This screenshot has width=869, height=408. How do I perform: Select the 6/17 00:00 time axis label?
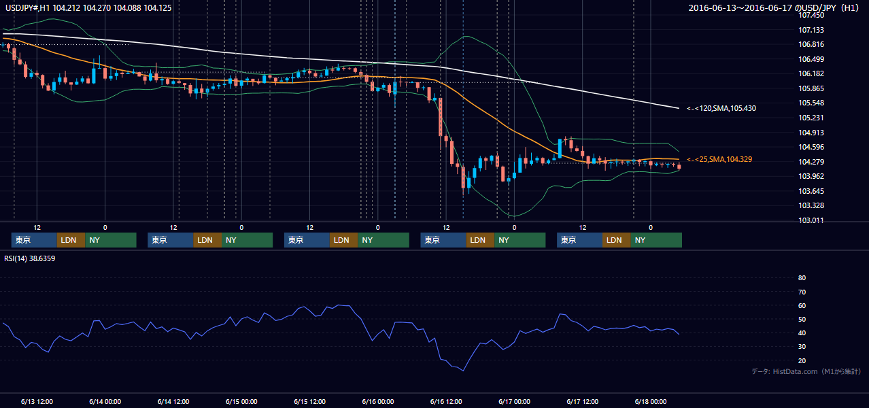coord(514,401)
